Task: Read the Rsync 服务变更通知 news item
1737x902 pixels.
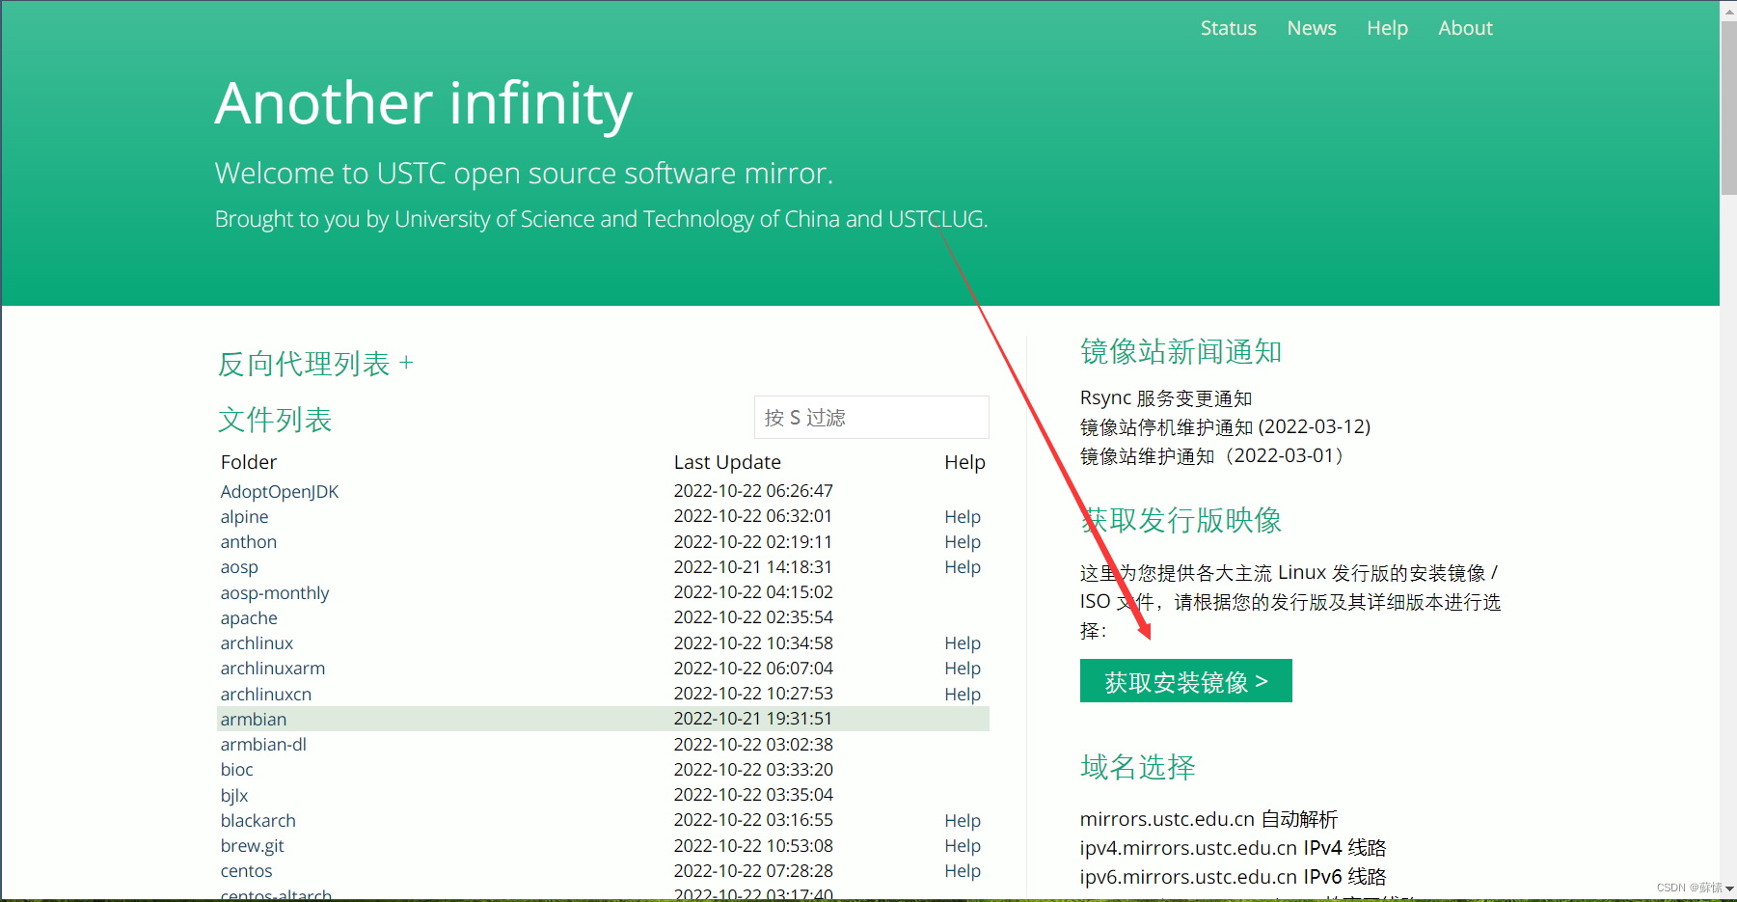Action: pyautogui.click(x=1166, y=397)
